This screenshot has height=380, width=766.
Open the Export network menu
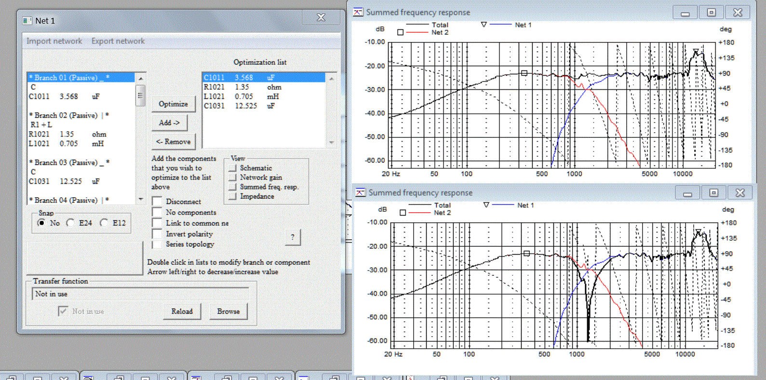tap(118, 41)
